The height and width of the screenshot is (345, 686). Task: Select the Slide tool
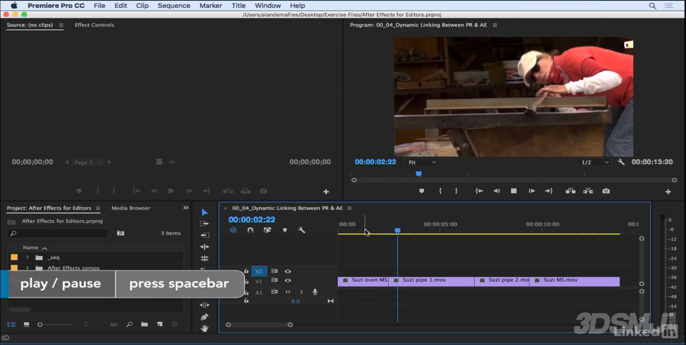click(204, 305)
